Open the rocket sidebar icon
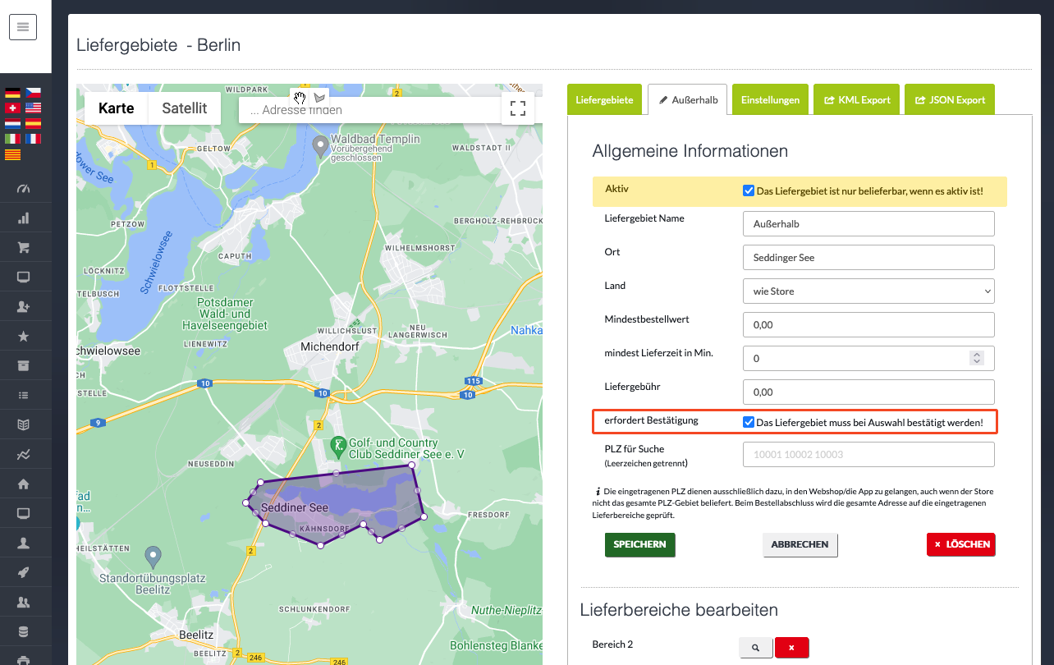This screenshot has height=665, width=1054. (23, 572)
